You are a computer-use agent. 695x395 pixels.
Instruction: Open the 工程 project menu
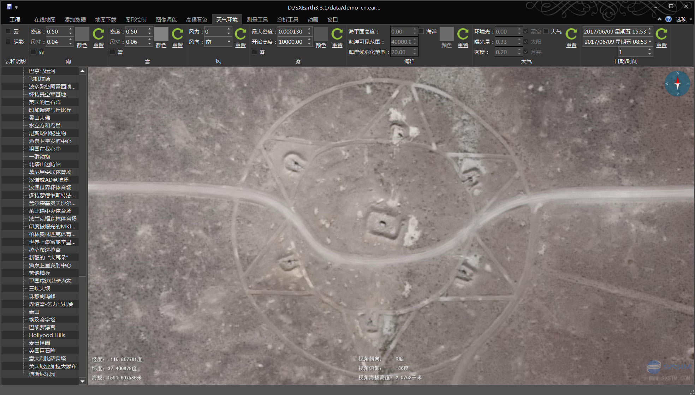pyautogui.click(x=15, y=19)
